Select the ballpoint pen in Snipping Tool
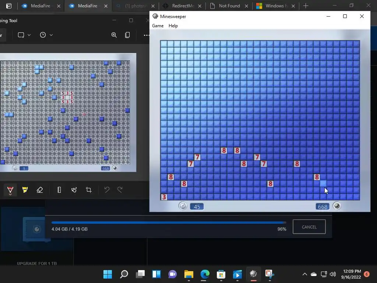 pos(10,190)
